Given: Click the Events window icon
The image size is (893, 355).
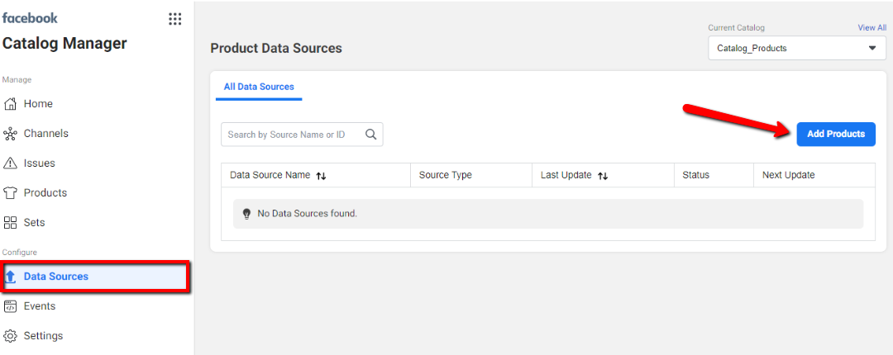Looking at the screenshot, I should click(x=11, y=306).
